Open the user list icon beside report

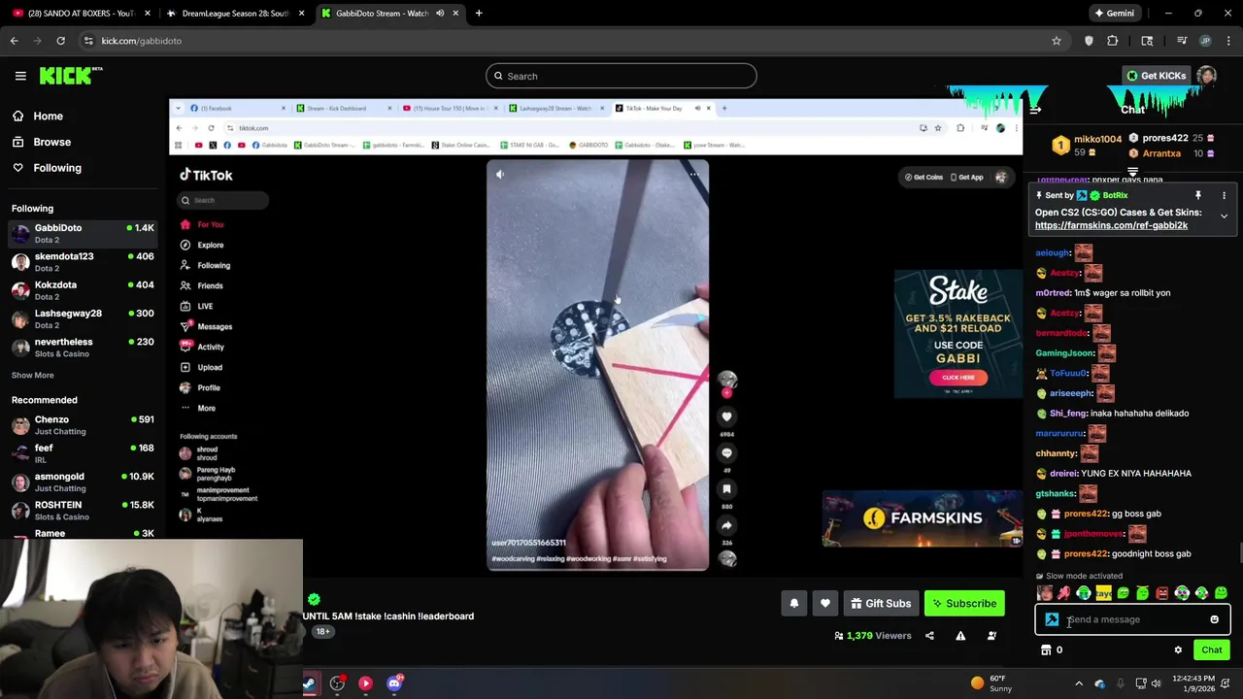click(x=991, y=636)
